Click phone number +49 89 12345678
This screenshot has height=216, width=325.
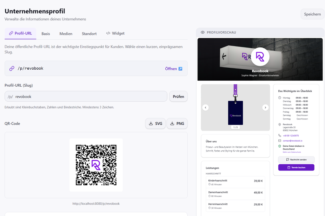(x=290, y=136)
